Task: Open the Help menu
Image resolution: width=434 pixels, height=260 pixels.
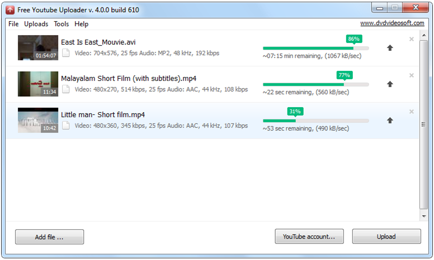Action: click(81, 24)
